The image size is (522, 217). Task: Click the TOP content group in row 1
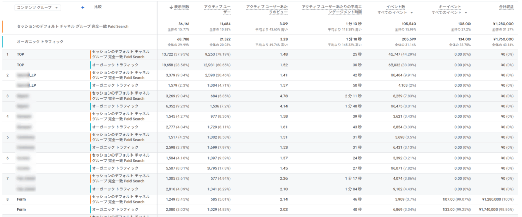(x=21, y=54)
